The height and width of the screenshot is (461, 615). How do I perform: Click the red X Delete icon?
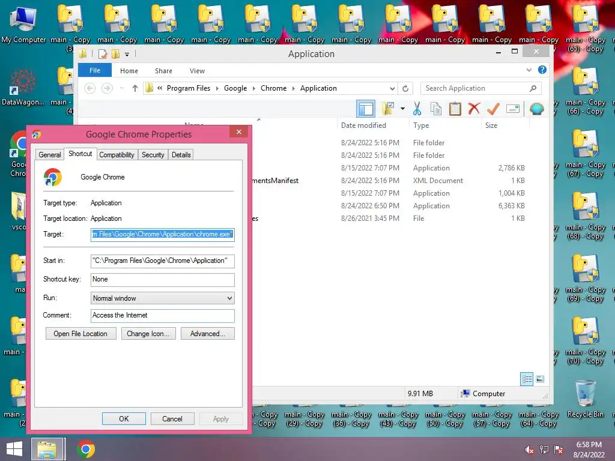pos(474,108)
